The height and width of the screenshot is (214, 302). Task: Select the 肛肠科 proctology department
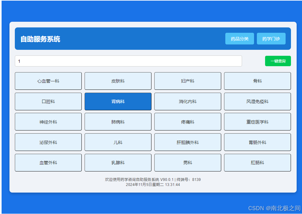257,163
